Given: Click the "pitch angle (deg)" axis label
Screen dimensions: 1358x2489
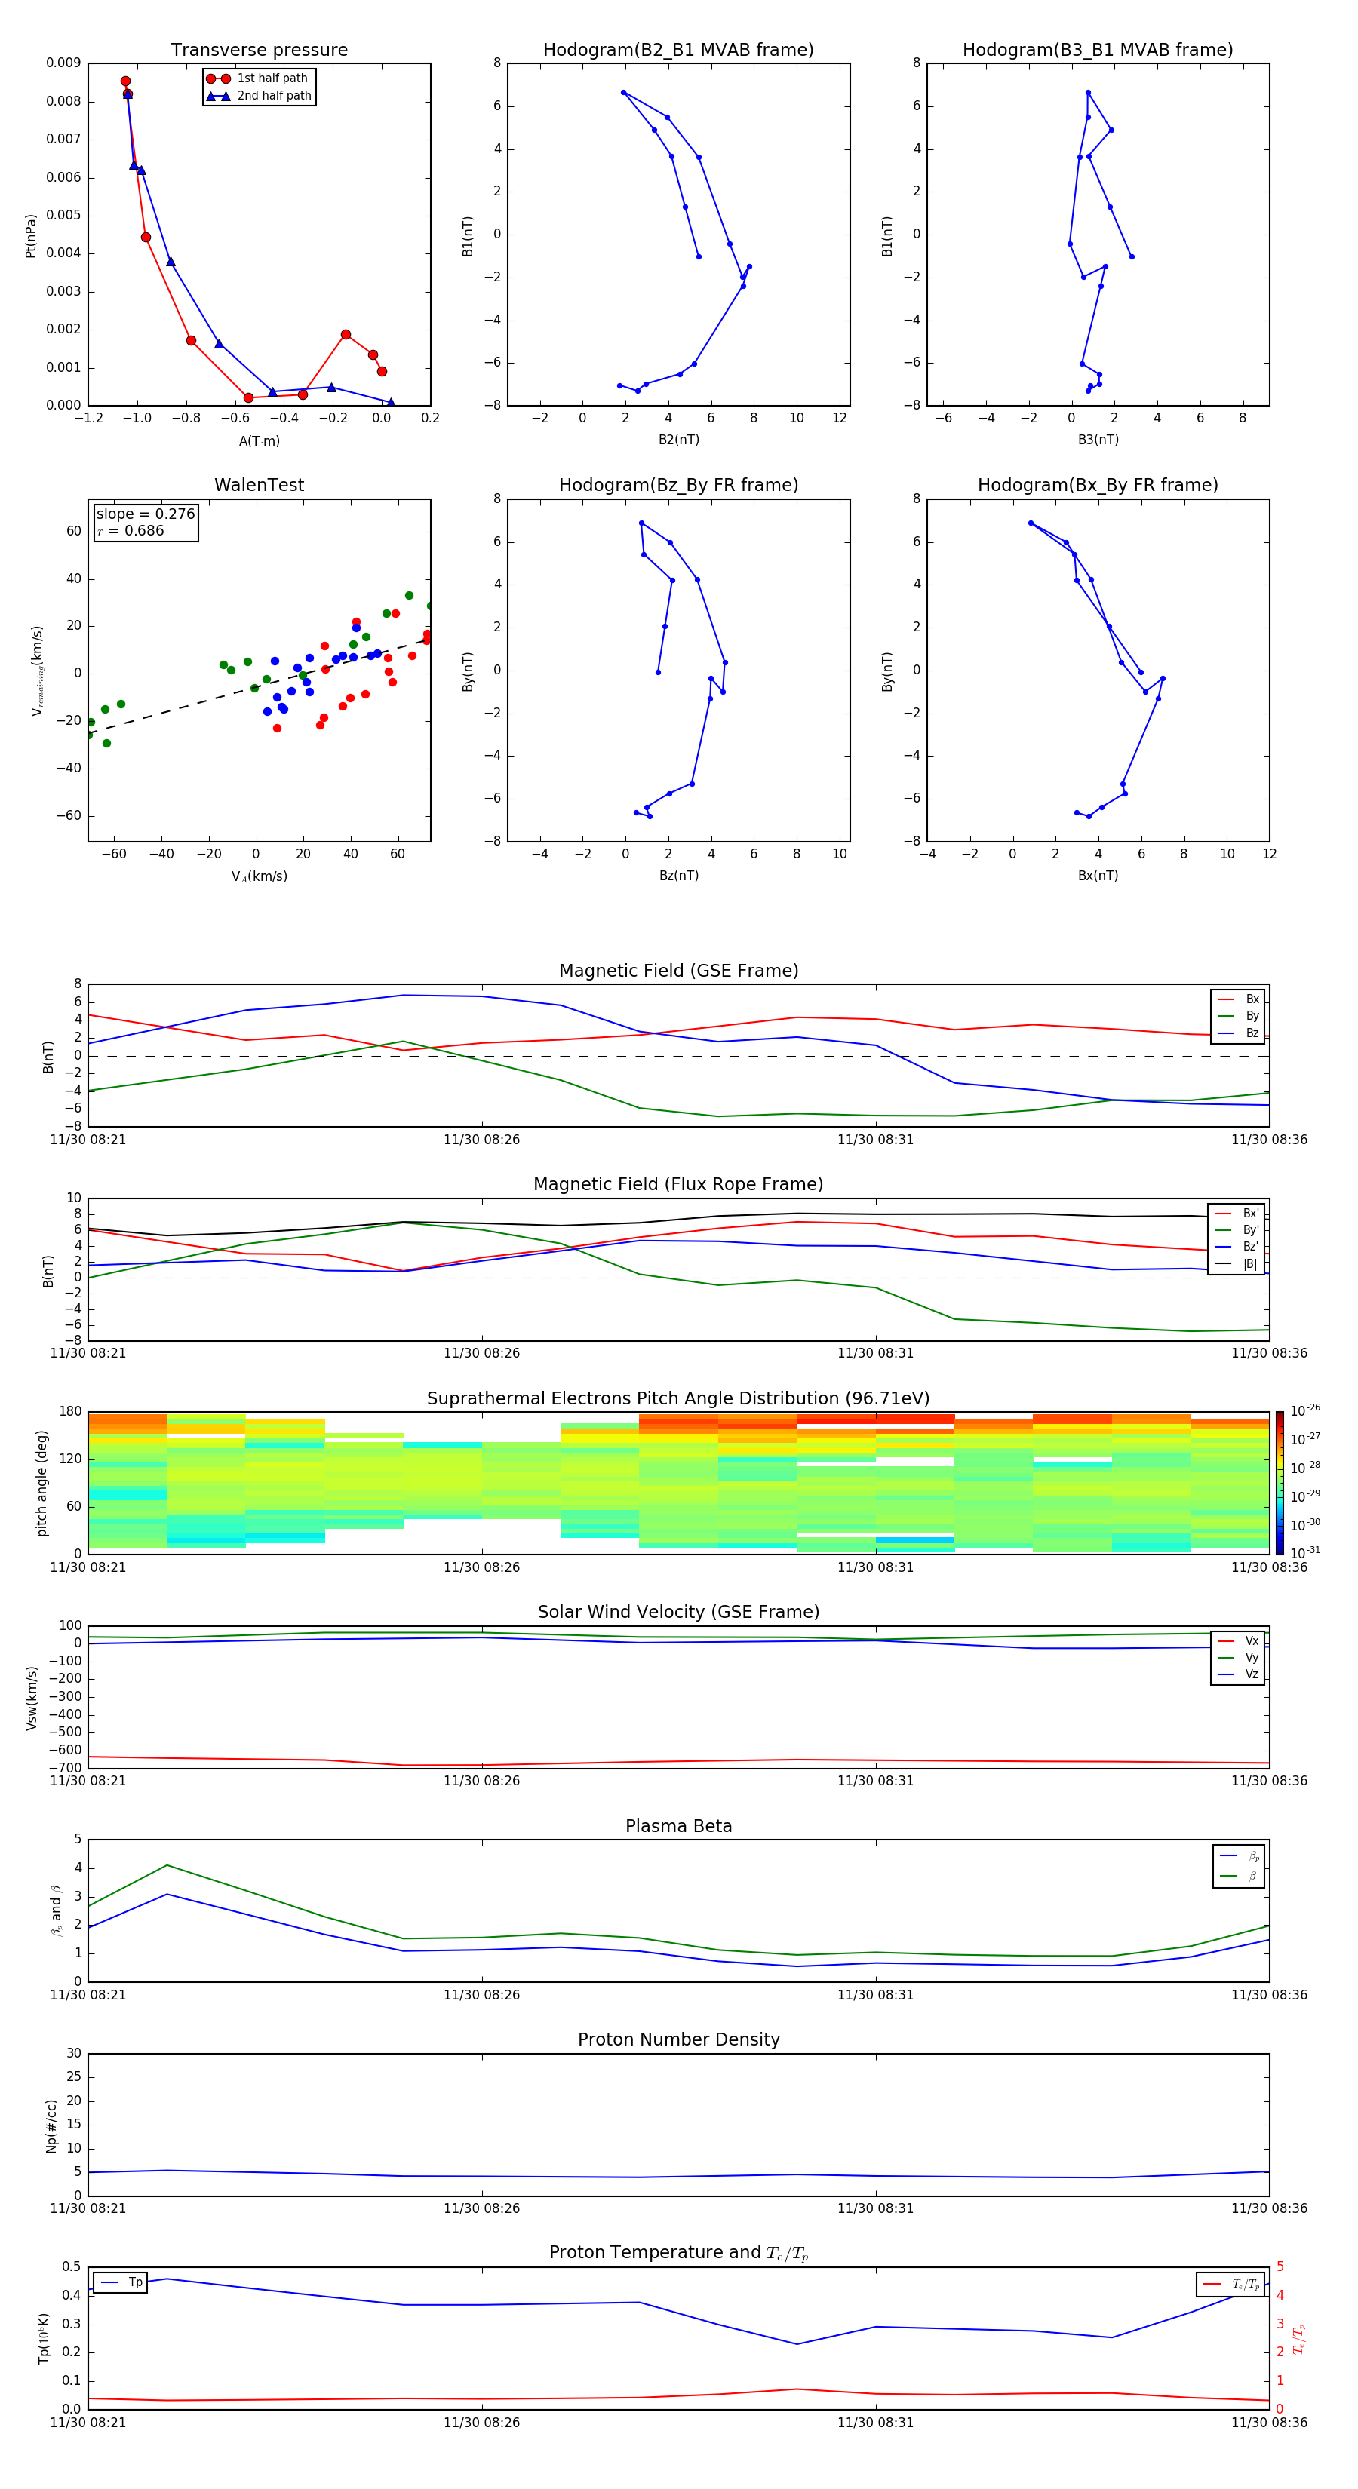Looking at the screenshot, I should [41, 1483].
